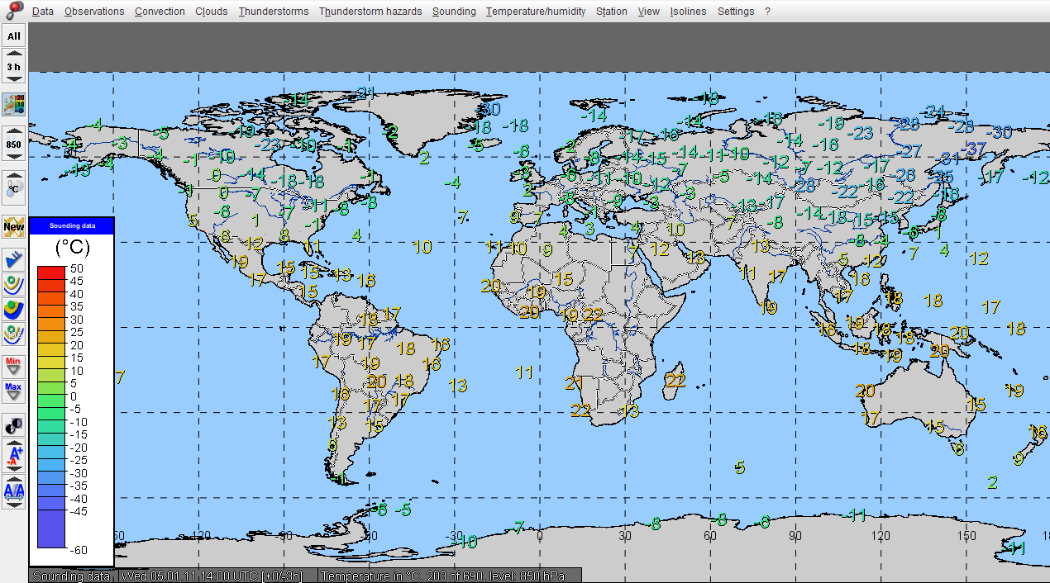Decrease time interval below 3 h
Viewport: 1050px width, 583px height.
coord(14,78)
